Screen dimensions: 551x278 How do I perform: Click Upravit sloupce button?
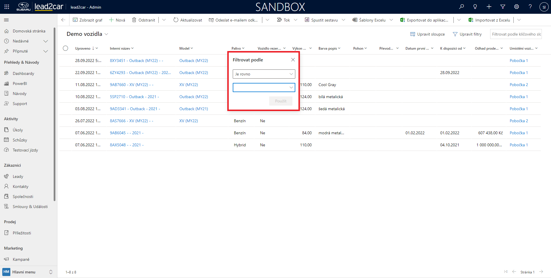point(427,34)
